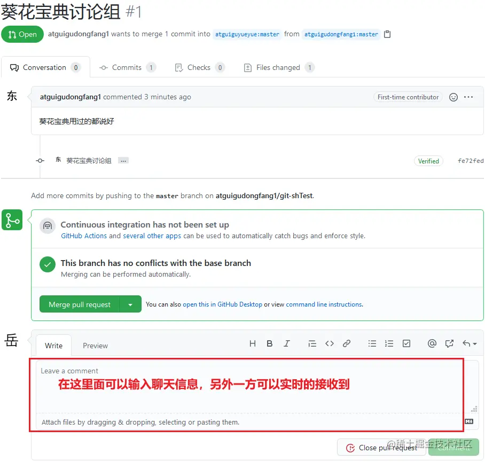485x462 pixels.
Task: Click the Close pull request button
Action: tap(382, 448)
